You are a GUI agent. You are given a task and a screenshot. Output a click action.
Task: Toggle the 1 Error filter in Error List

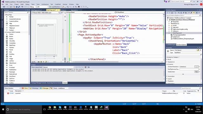pyautogui.click(x=25, y=88)
